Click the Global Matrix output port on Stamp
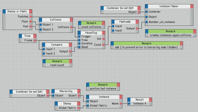The width and height of the screenshot is (198, 112). (x=79, y=108)
